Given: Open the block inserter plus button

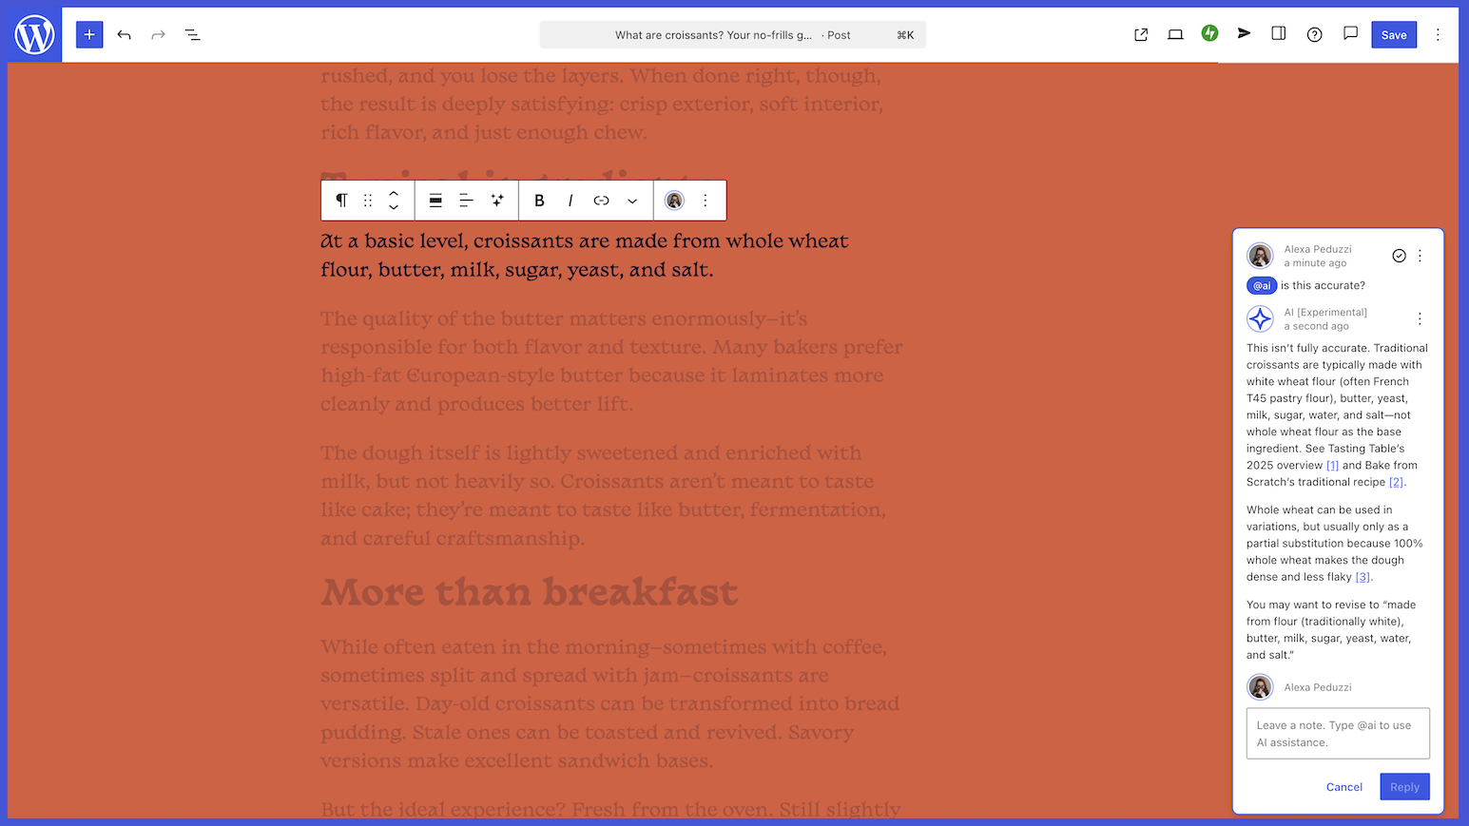Looking at the screenshot, I should click(x=89, y=35).
